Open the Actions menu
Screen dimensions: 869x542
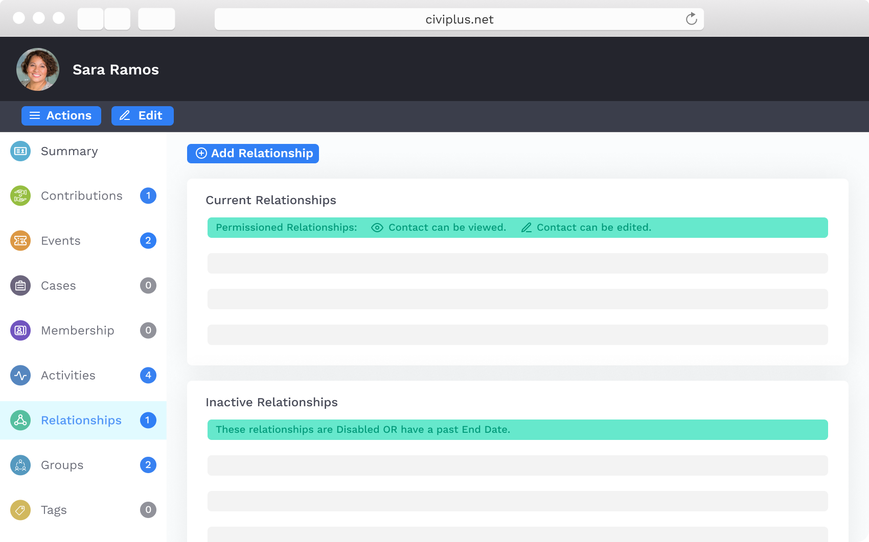tap(61, 116)
